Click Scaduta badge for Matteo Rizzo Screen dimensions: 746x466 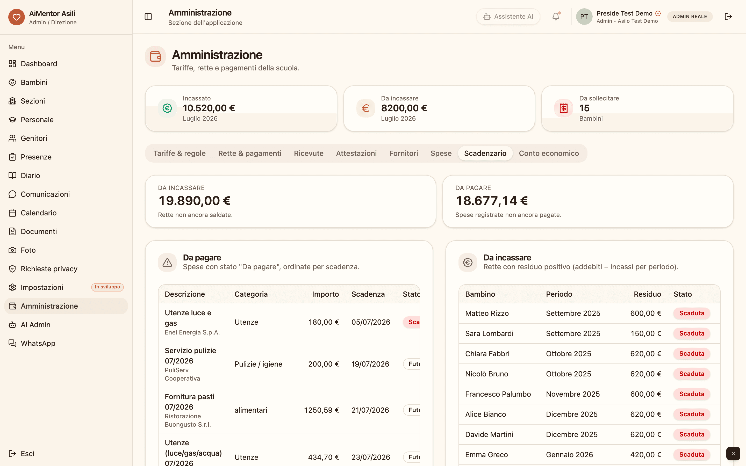click(x=692, y=314)
